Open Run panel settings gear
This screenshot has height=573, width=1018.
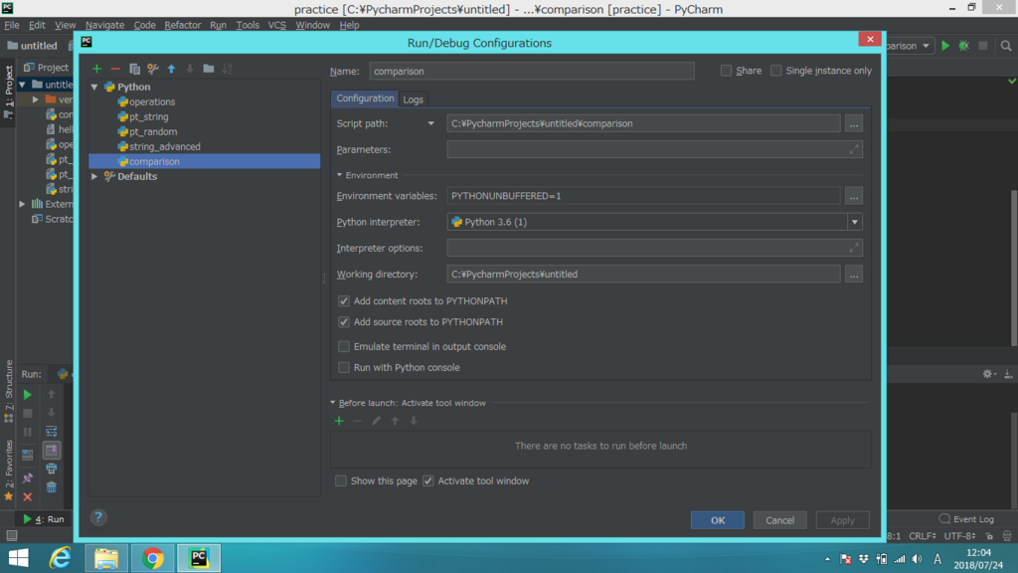point(987,374)
